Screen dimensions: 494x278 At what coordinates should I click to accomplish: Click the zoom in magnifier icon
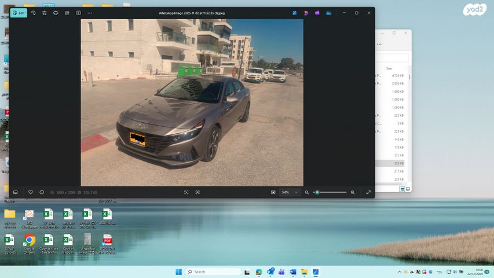point(353,192)
